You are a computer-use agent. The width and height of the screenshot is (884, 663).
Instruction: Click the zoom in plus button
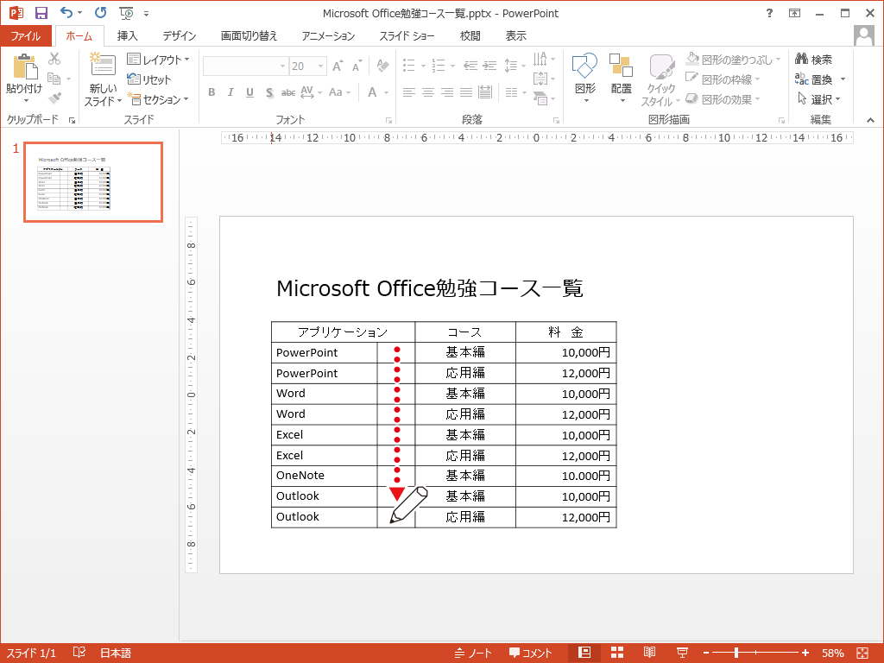(805, 653)
